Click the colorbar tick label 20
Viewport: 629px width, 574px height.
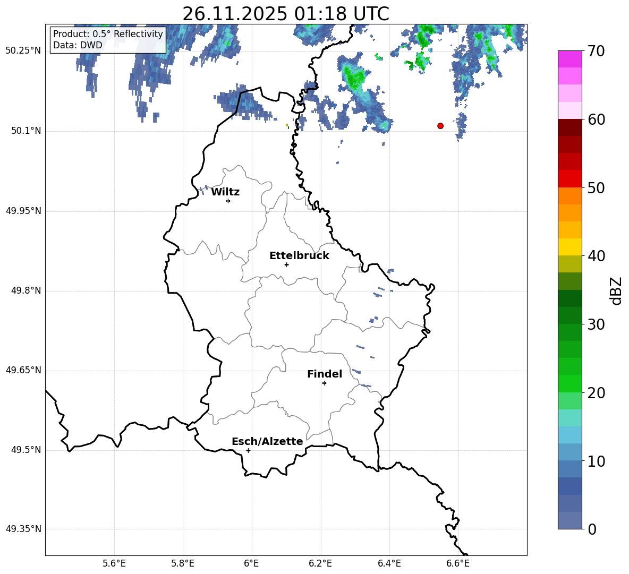click(x=597, y=393)
